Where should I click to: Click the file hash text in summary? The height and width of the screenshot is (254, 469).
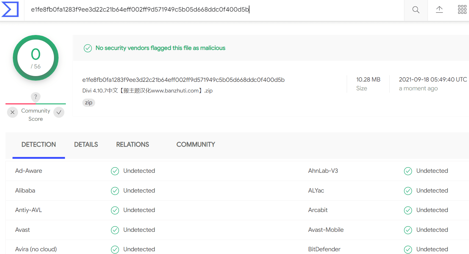(183, 80)
